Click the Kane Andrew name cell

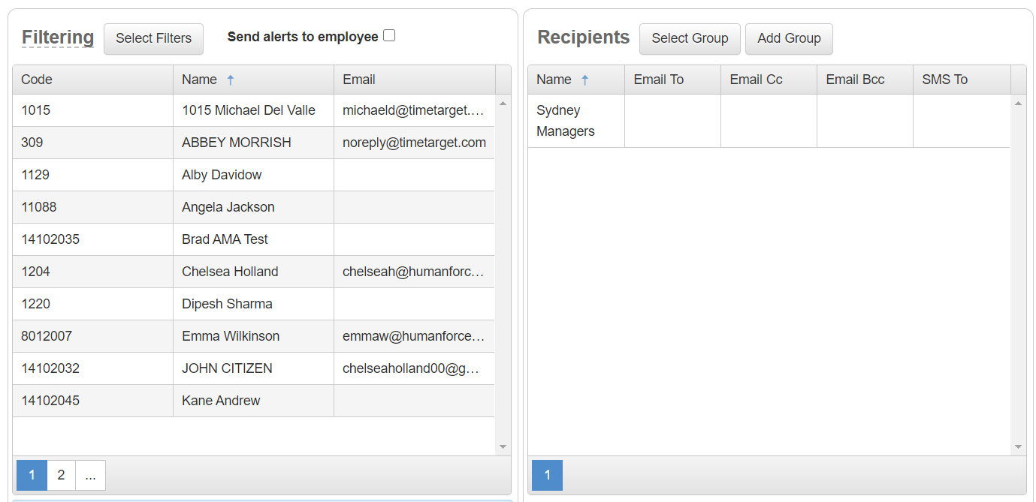(253, 401)
